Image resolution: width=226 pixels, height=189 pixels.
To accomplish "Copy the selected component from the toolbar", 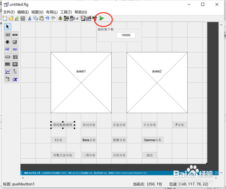I will tap(36, 18).
